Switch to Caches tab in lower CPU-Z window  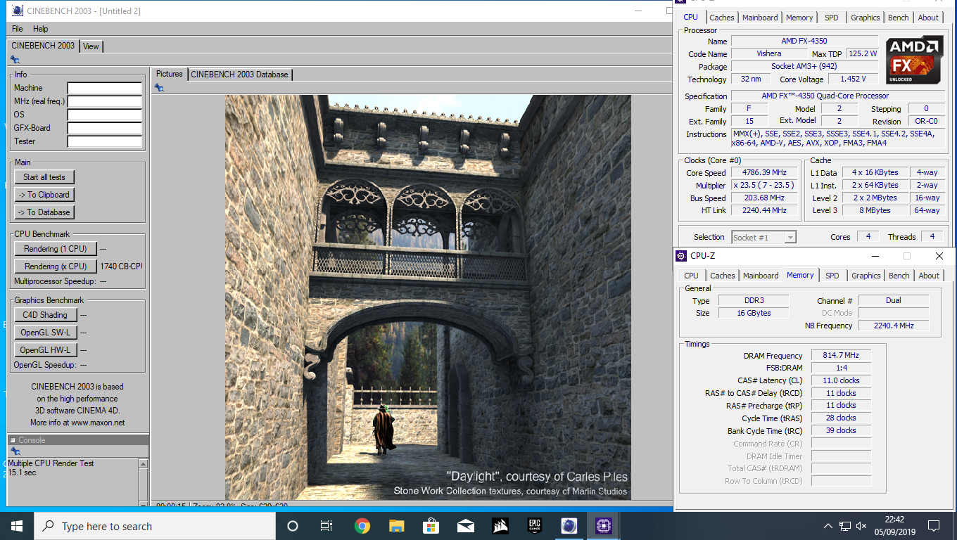722,276
